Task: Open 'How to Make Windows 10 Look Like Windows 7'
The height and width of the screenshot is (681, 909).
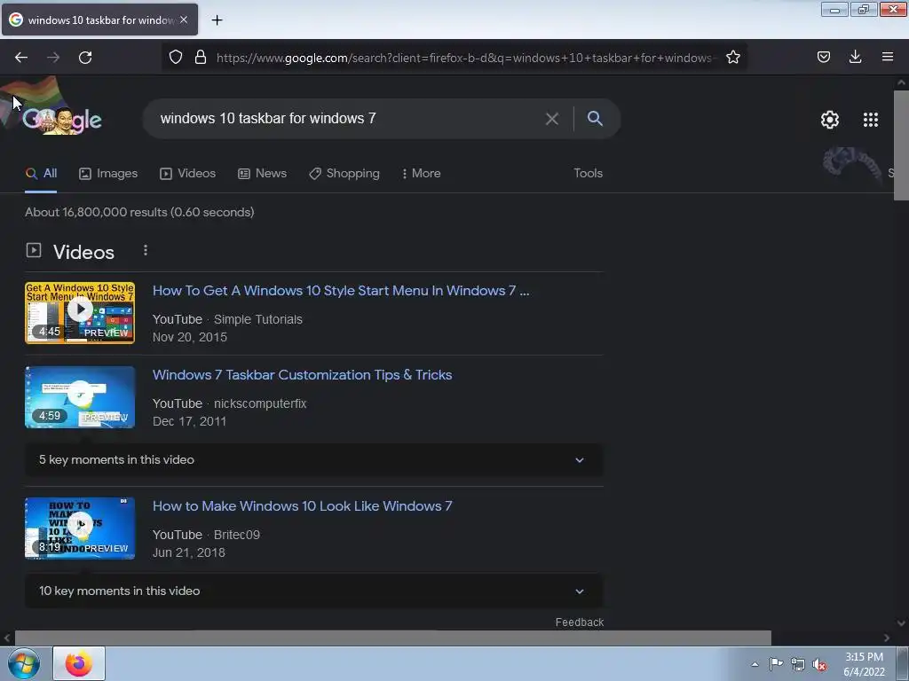Action: click(302, 506)
